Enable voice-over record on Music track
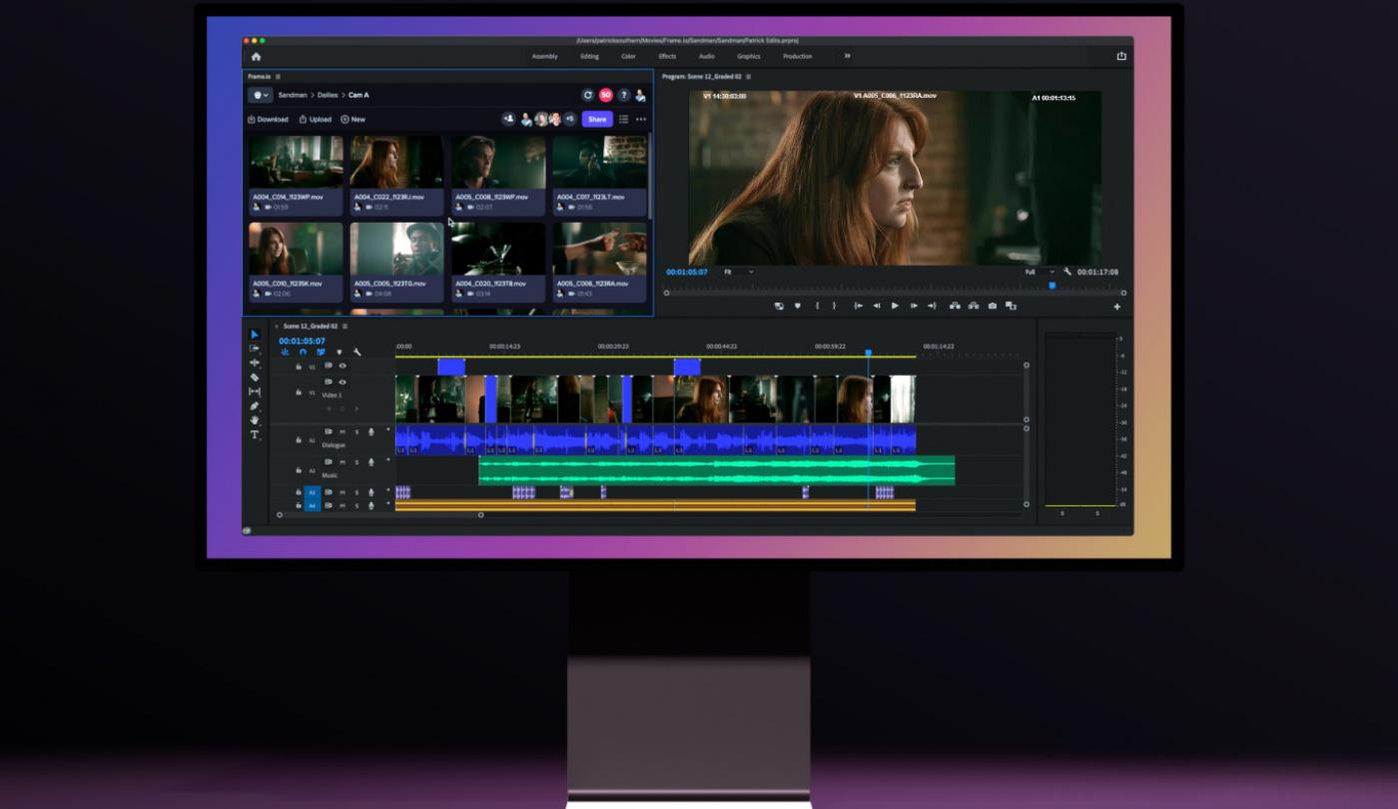1398x809 pixels. pos(371,462)
